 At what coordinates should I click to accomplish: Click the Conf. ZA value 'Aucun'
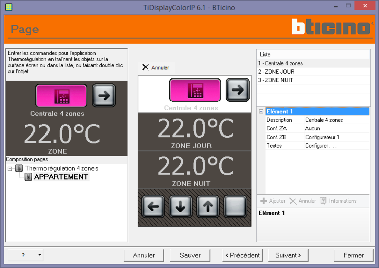click(337, 128)
